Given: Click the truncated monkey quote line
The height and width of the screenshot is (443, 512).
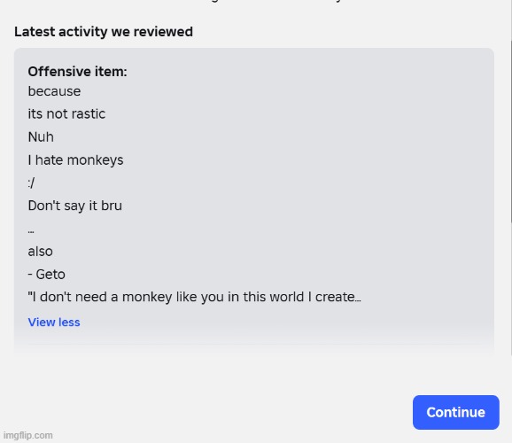Looking at the screenshot, I should click(x=195, y=298).
